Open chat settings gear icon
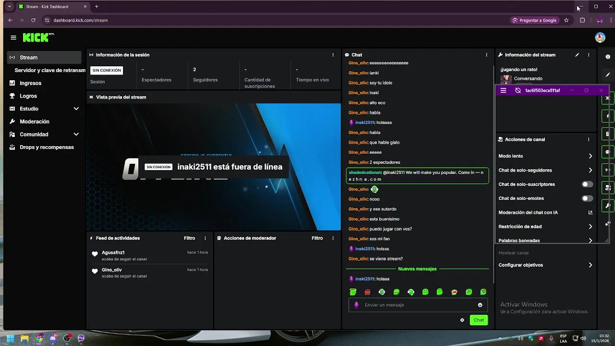 tap(462, 320)
